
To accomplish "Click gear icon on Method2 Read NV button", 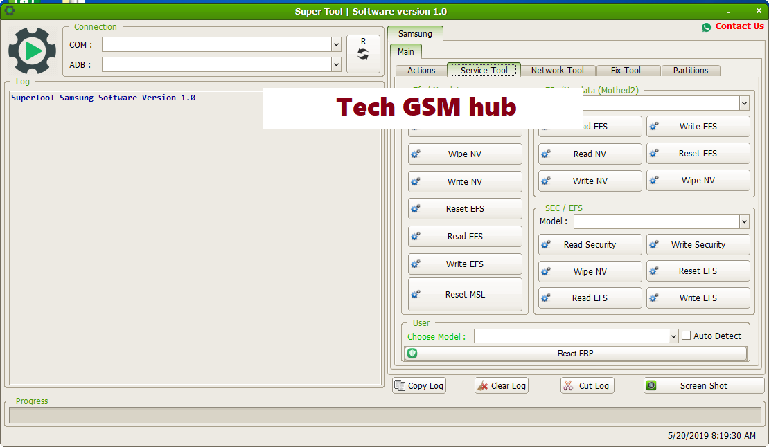I will coord(546,154).
